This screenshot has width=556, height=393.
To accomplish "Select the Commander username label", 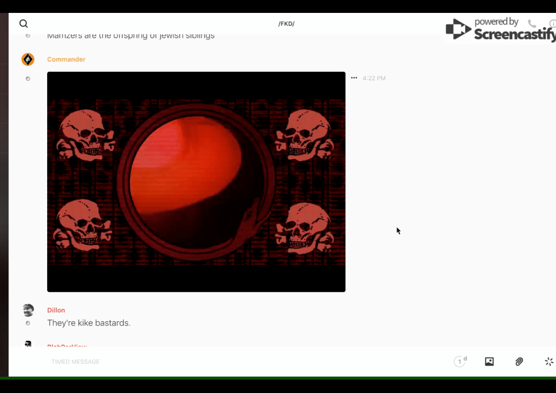I will (66, 60).
